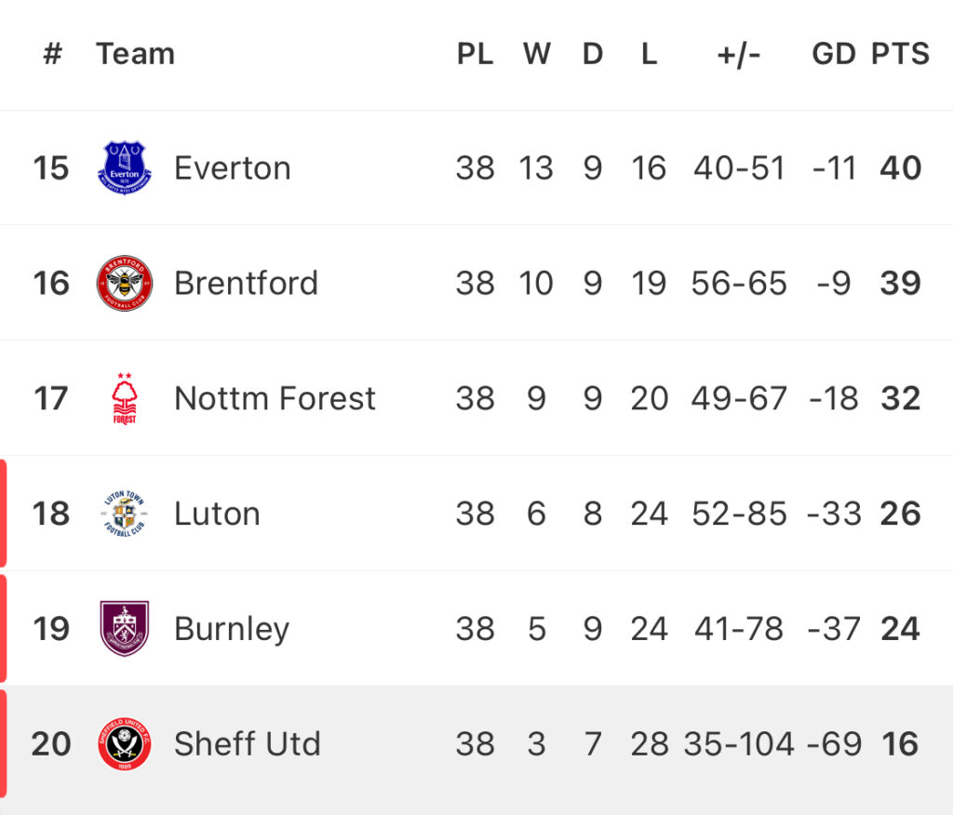Select the Nottm Forest team name
This screenshot has height=815, width=953.
click(x=275, y=399)
